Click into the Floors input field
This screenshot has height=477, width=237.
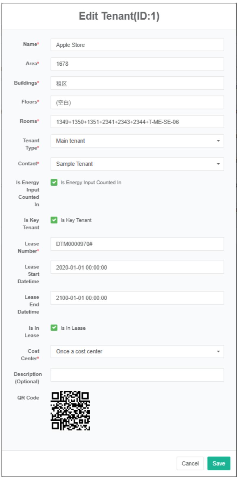point(137,102)
